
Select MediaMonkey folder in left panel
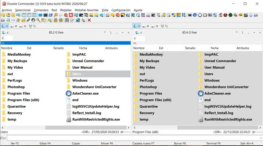pos(19,54)
